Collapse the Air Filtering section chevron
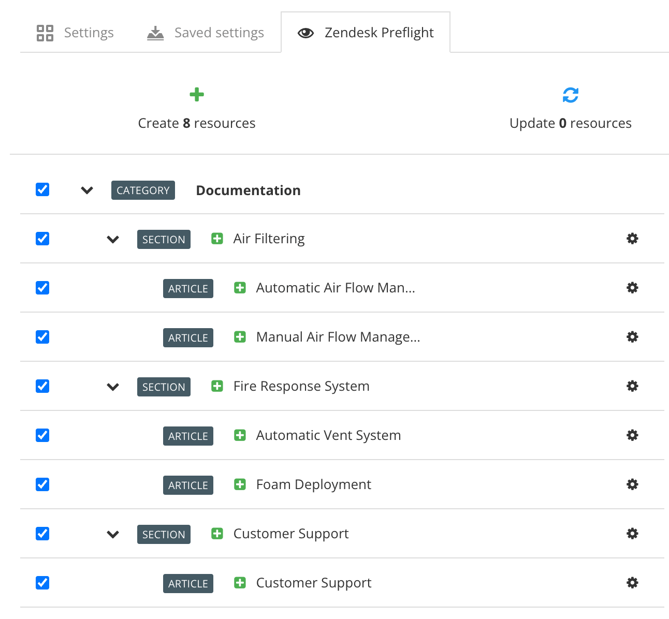 coord(112,239)
